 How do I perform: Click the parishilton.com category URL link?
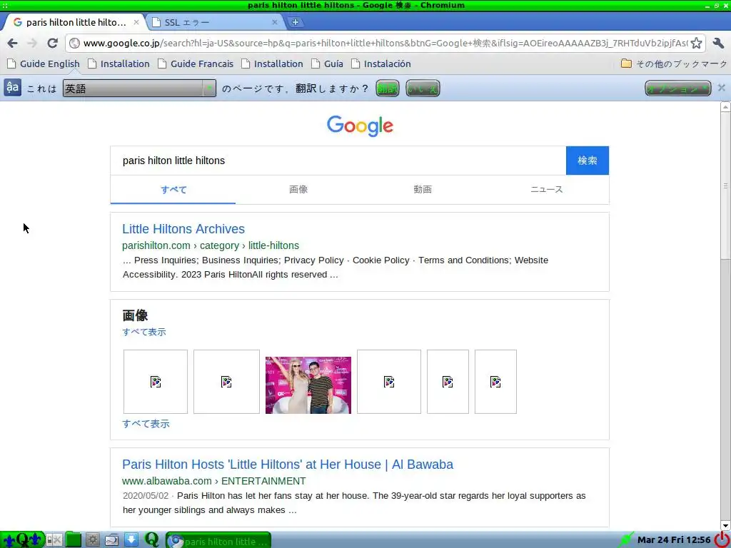(x=211, y=245)
